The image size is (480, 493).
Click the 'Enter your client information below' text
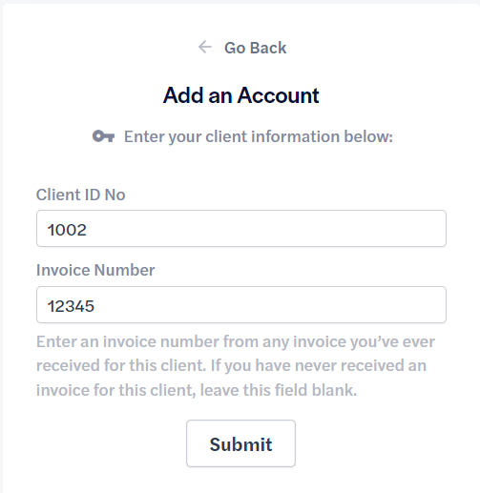pos(259,136)
